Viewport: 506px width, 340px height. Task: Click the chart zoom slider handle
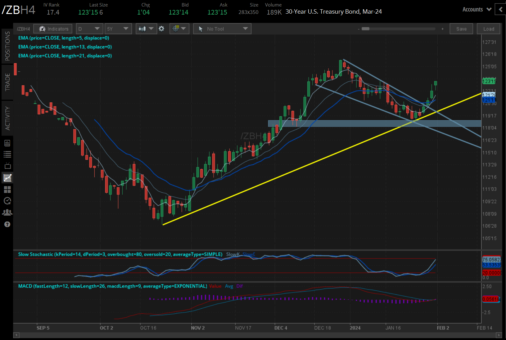pos(366,29)
